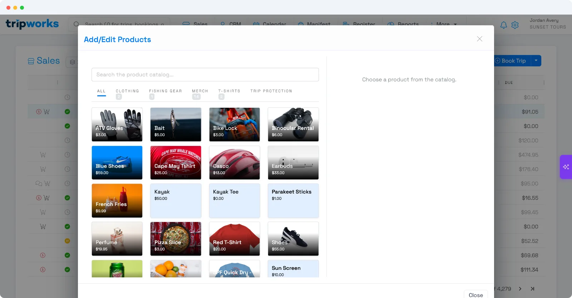
Task: Open the Jordan Avery account menu
Action: pyautogui.click(x=548, y=24)
